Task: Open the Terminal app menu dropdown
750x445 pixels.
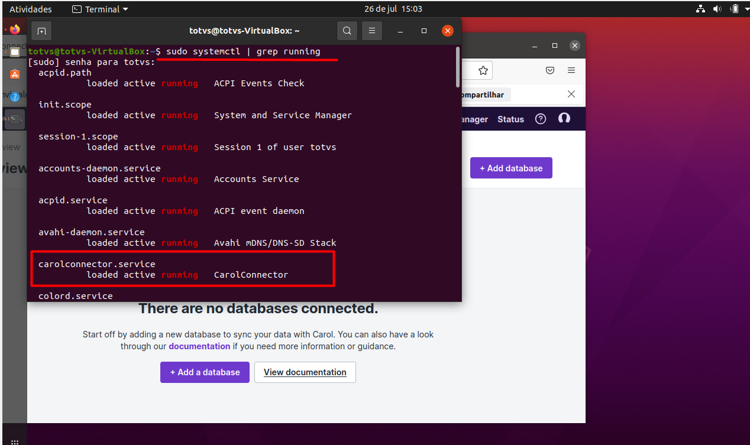Action: (100, 9)
